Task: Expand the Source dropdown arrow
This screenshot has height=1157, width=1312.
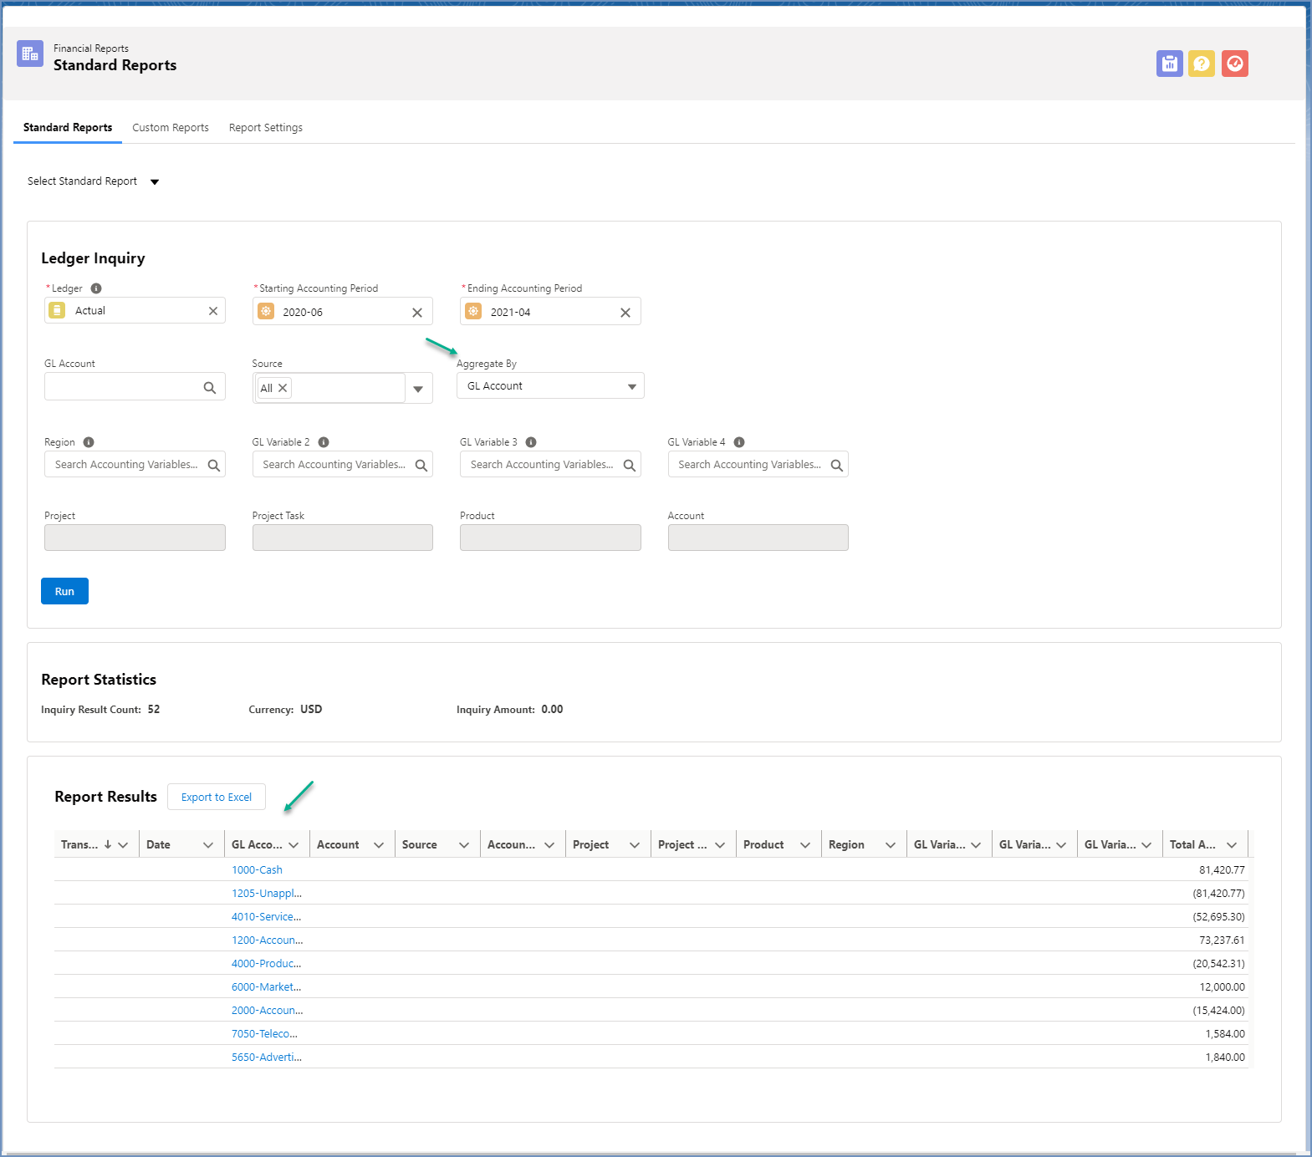Action: (418, 389)
